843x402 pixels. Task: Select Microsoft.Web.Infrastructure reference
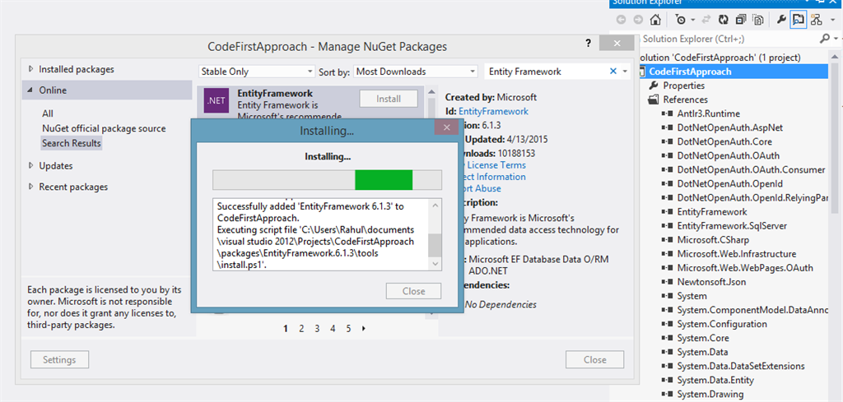737,254
